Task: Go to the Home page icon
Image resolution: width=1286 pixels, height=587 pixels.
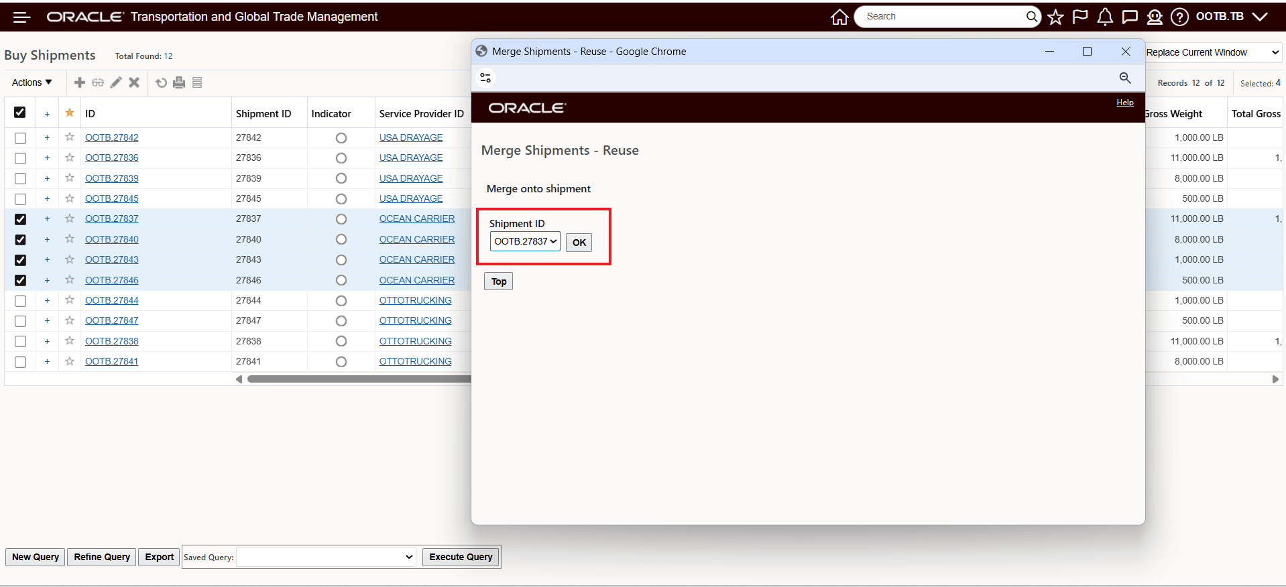Action: (x=839, y=17)
